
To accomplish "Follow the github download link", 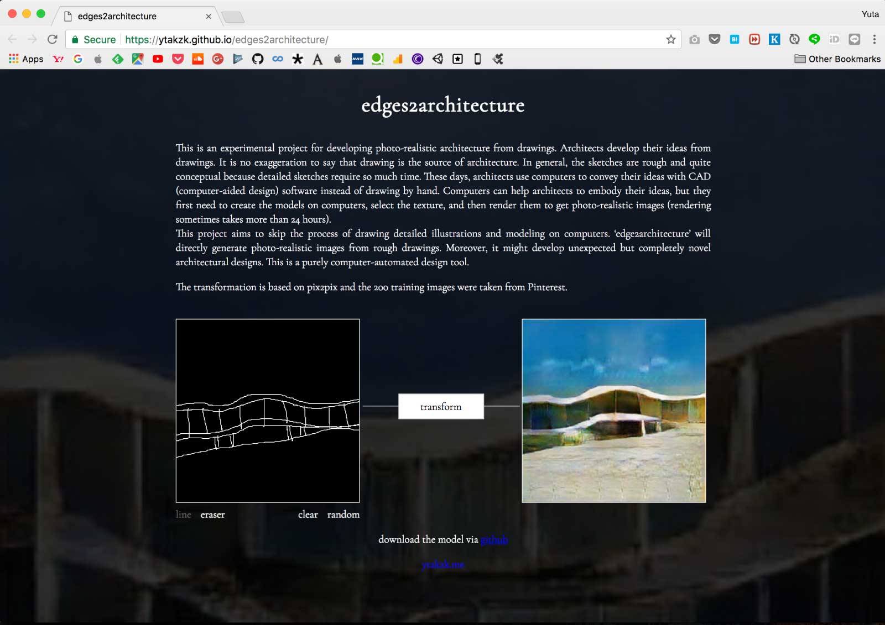I will tap(494, 539).
